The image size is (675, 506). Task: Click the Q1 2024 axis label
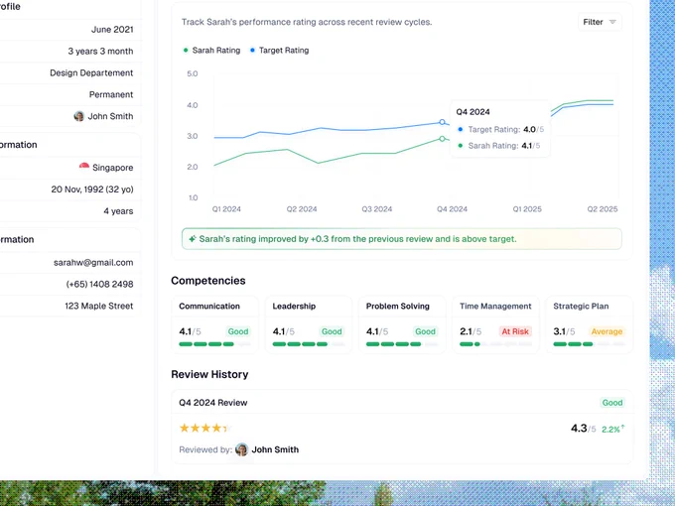(226, 209)
